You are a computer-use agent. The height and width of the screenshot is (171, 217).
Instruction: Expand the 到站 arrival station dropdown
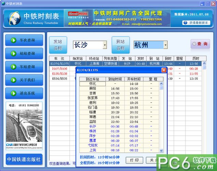pyautogui.click(x=165, y=45)
